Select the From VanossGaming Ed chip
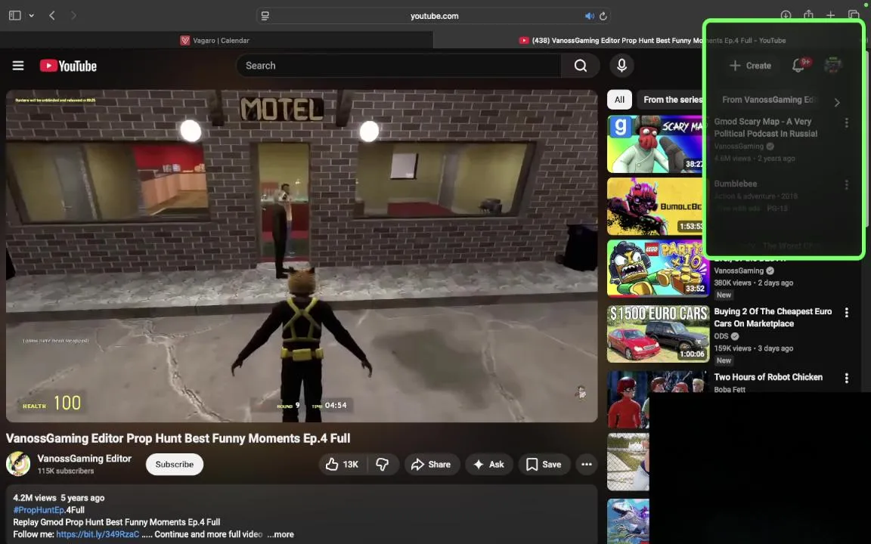This screenshot has width=871, height=544. (x=768, y=100)
